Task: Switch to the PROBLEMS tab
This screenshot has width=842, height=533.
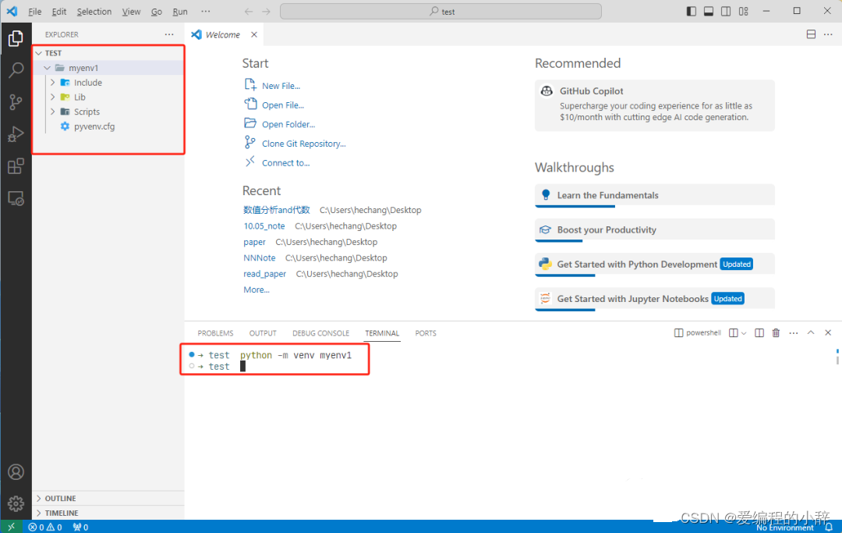Action: [215, 333]
